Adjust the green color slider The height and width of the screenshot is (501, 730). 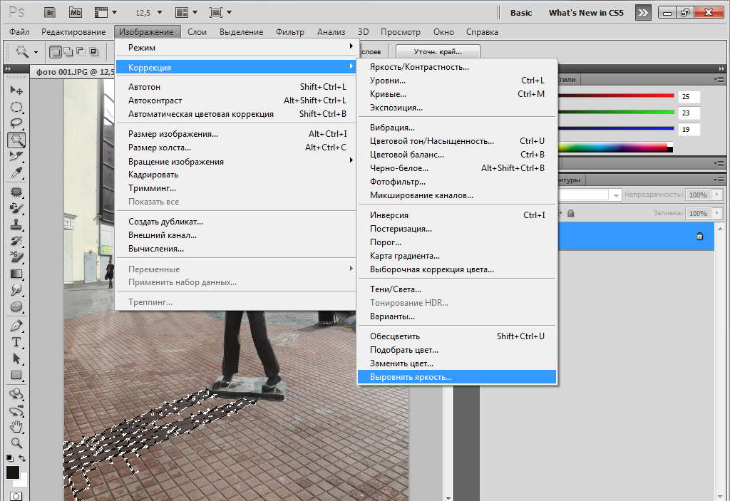pyautogui.click(x=616, y=112)
